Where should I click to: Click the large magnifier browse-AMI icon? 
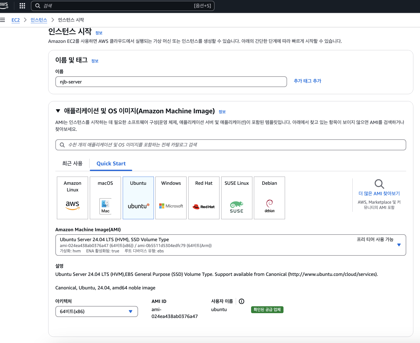point(379,184)
